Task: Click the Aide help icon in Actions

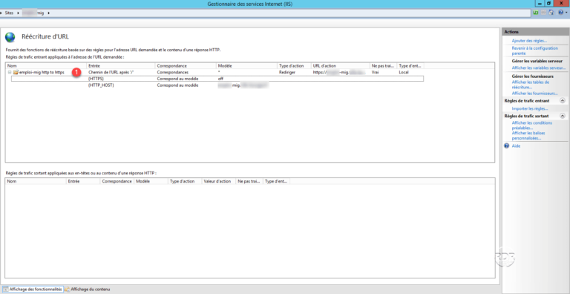Action: pos(507,146)
